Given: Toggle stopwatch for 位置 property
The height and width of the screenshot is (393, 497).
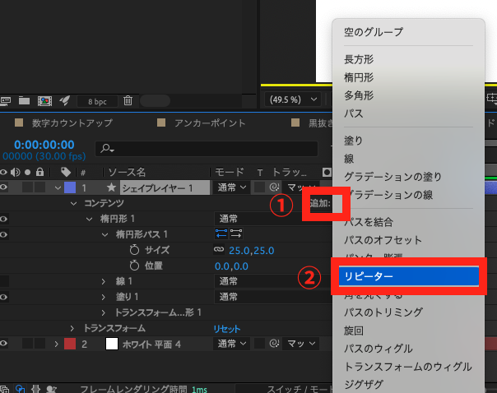Looking at the screenshot, I should click(135, 266).
